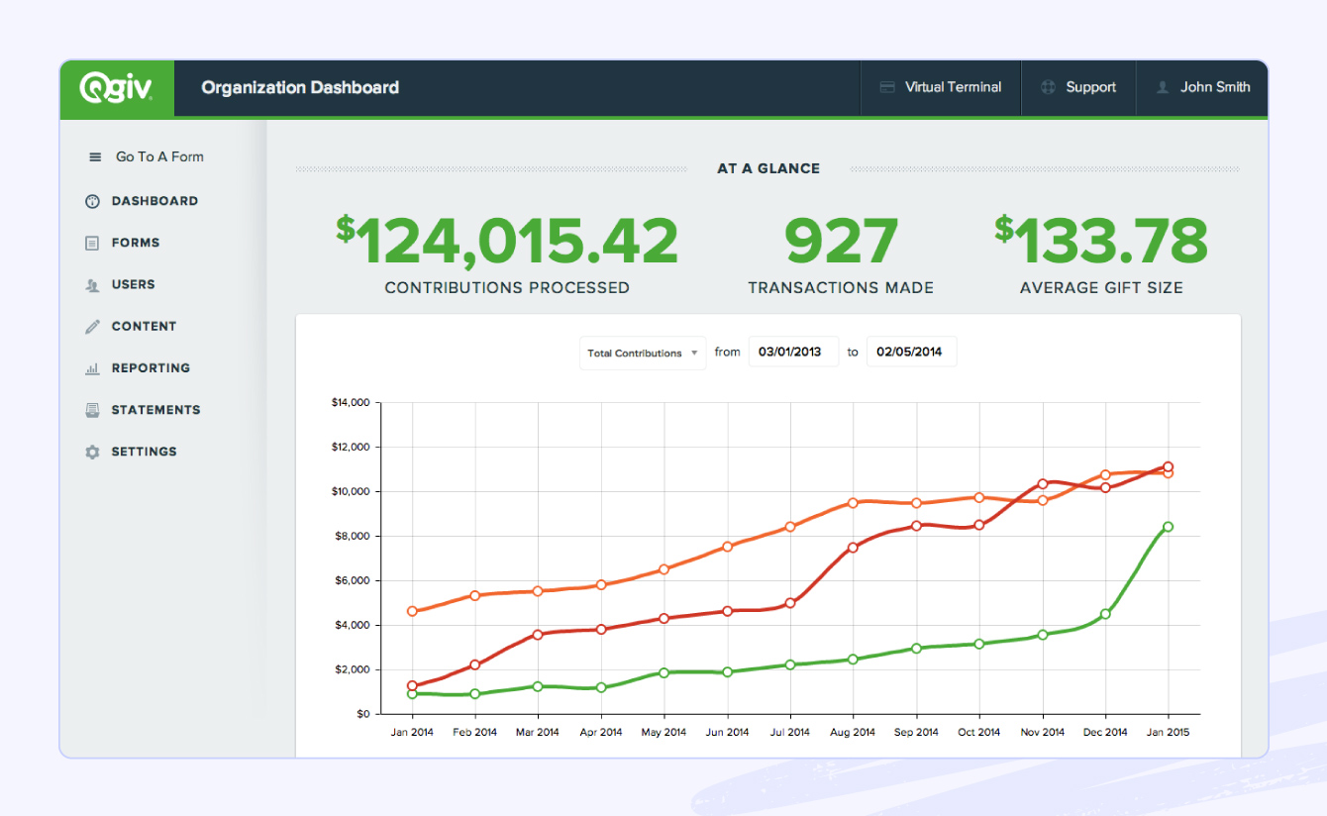Click the Nov 2014 axis label

(x=1042, y=733)
